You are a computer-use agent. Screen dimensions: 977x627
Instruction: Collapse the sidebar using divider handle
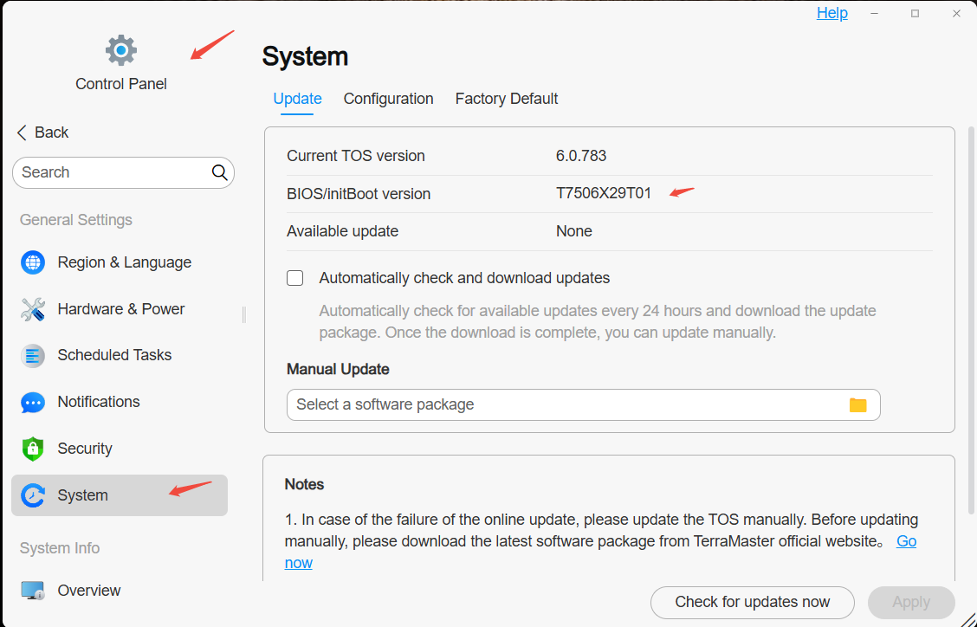[x=243, y=314]
